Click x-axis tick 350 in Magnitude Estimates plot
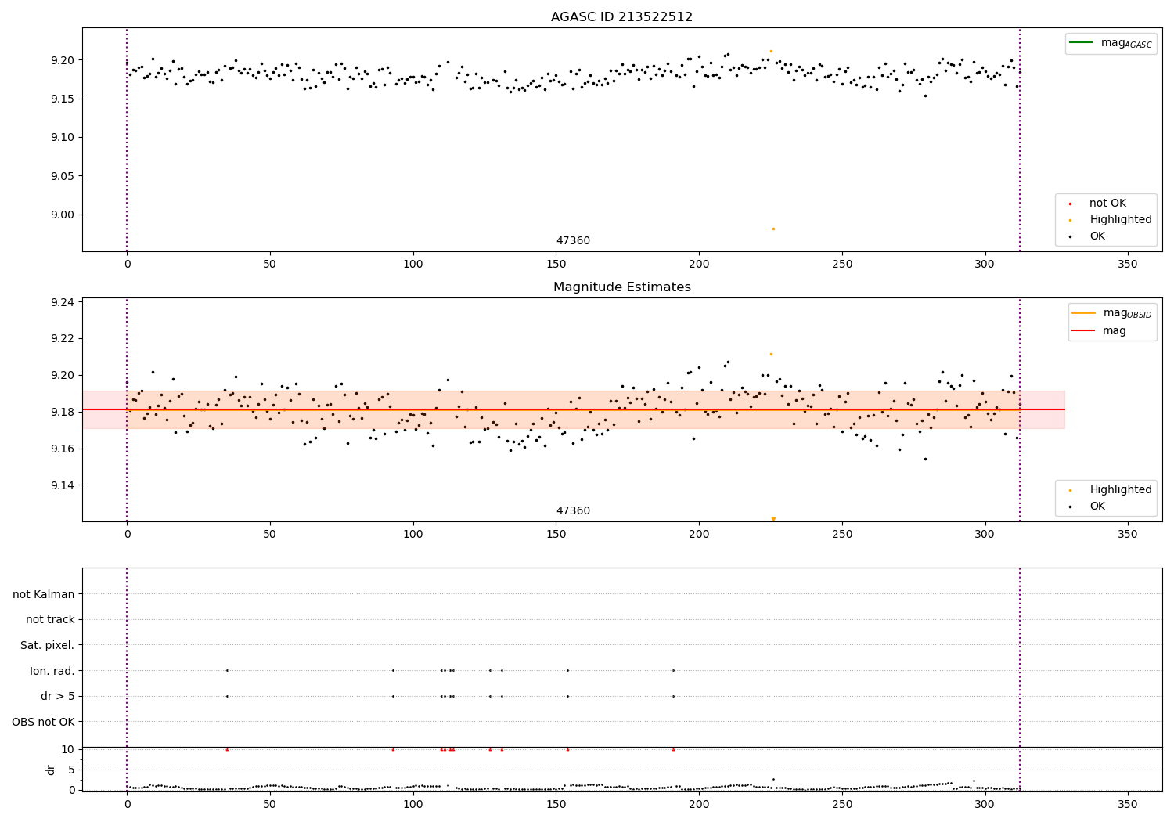 (x=1127, y=535)
